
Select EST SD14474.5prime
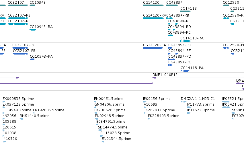coord(100,130)
